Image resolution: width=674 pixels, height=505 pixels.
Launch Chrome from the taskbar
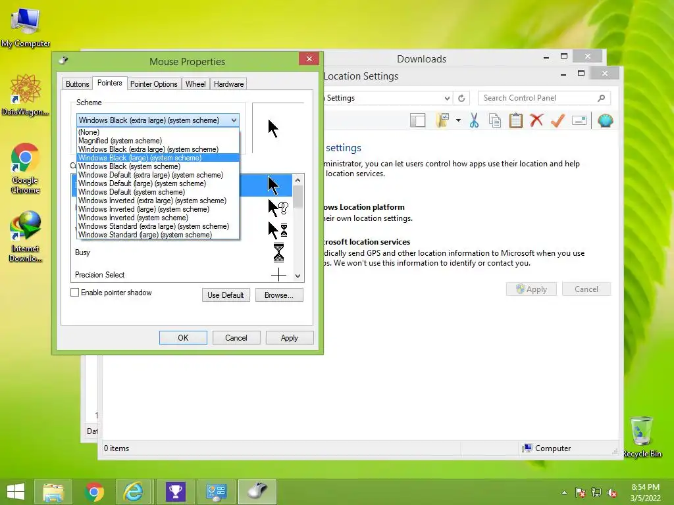pyautogui.click(x=94, y=492)
